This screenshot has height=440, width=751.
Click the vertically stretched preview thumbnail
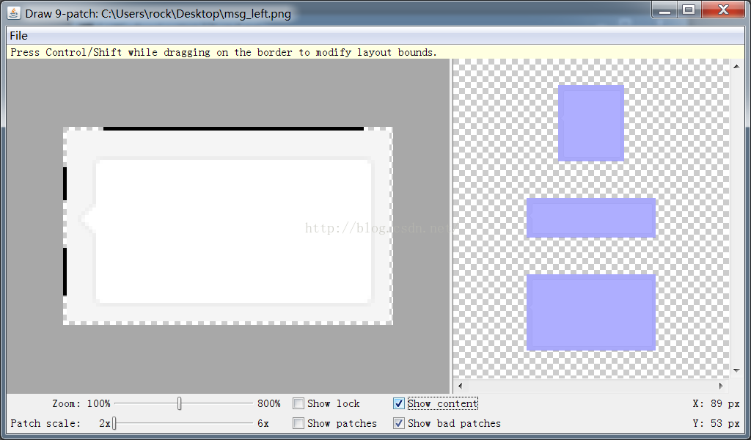tap(591, 123)
